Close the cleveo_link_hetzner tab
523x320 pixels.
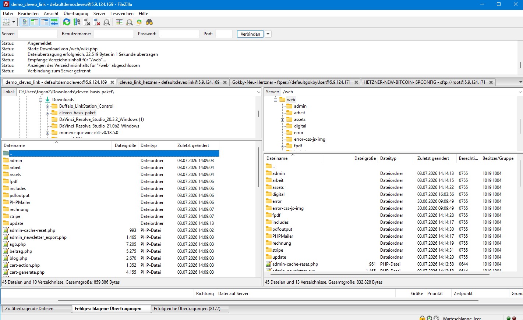[225, 82]
